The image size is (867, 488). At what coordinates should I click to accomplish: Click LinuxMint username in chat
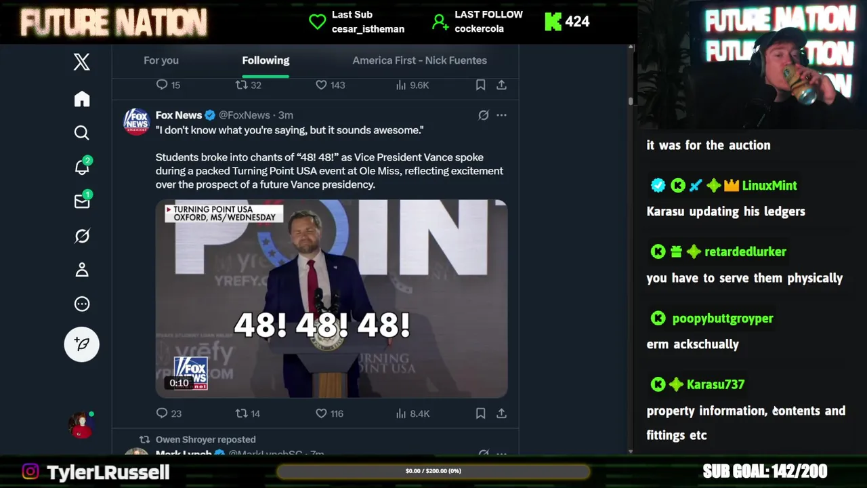tap(769, 185)
